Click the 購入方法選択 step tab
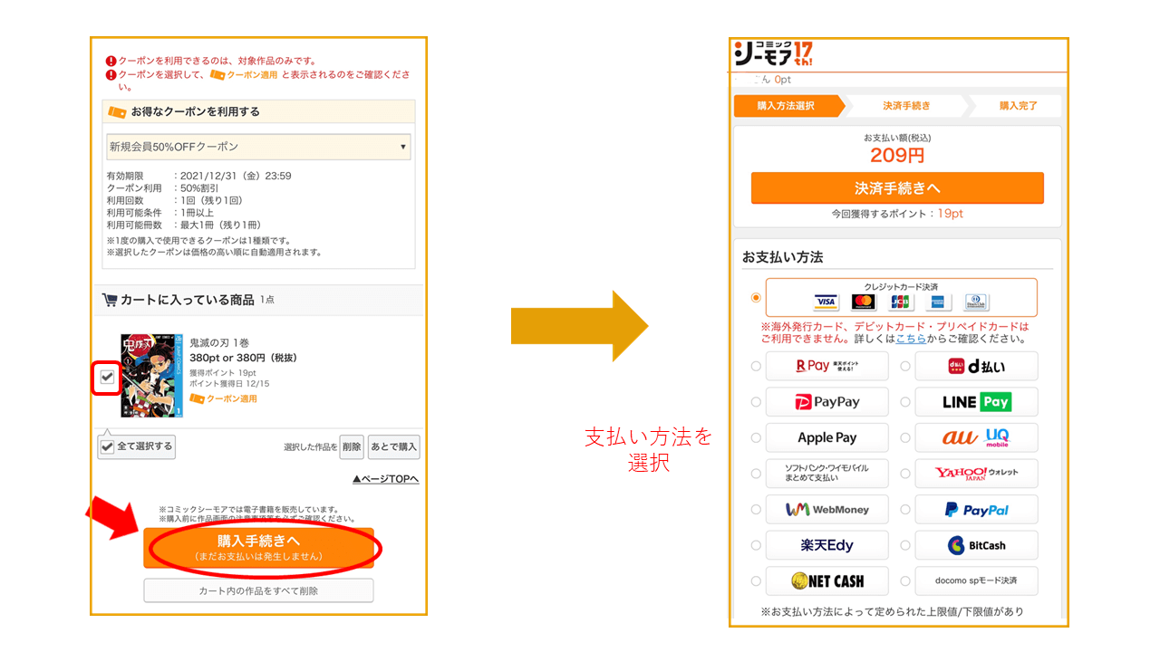Image resolution: width=1160 pixels, height=652 pixels. coord(786,106)
